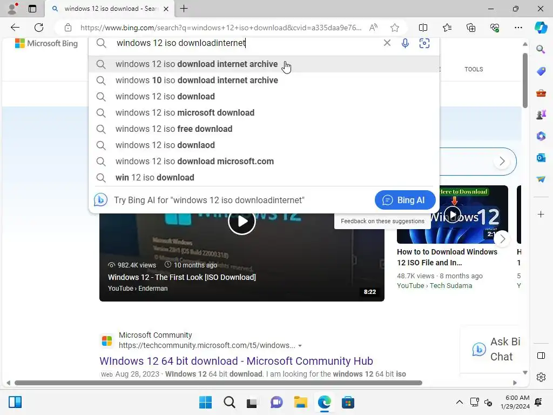The image size is (553, 415).
Task: Show hidden system tray icons
Action: (x=459, y=402)
